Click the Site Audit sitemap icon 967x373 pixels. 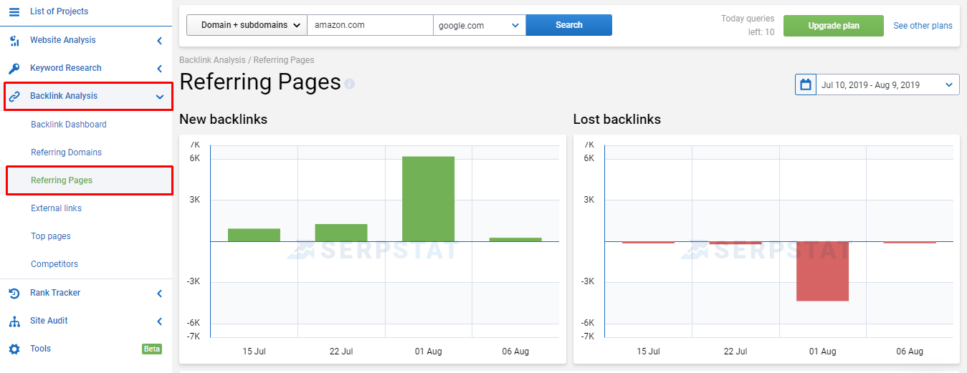(x=14, y=321)
